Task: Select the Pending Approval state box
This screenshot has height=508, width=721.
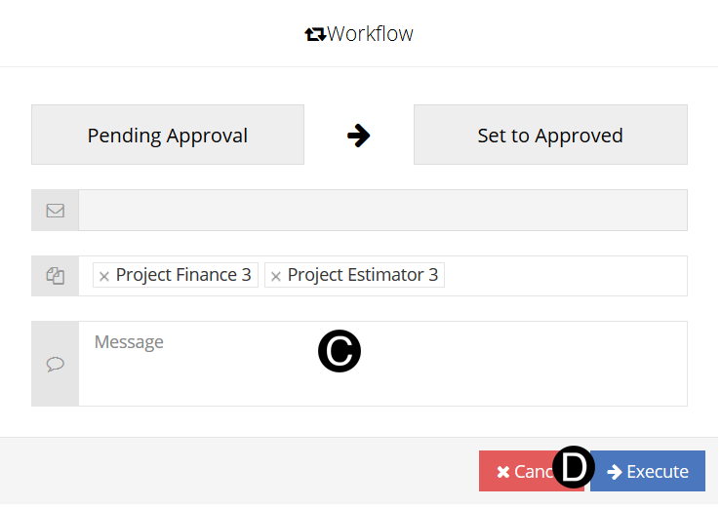Action: (168, 136)
